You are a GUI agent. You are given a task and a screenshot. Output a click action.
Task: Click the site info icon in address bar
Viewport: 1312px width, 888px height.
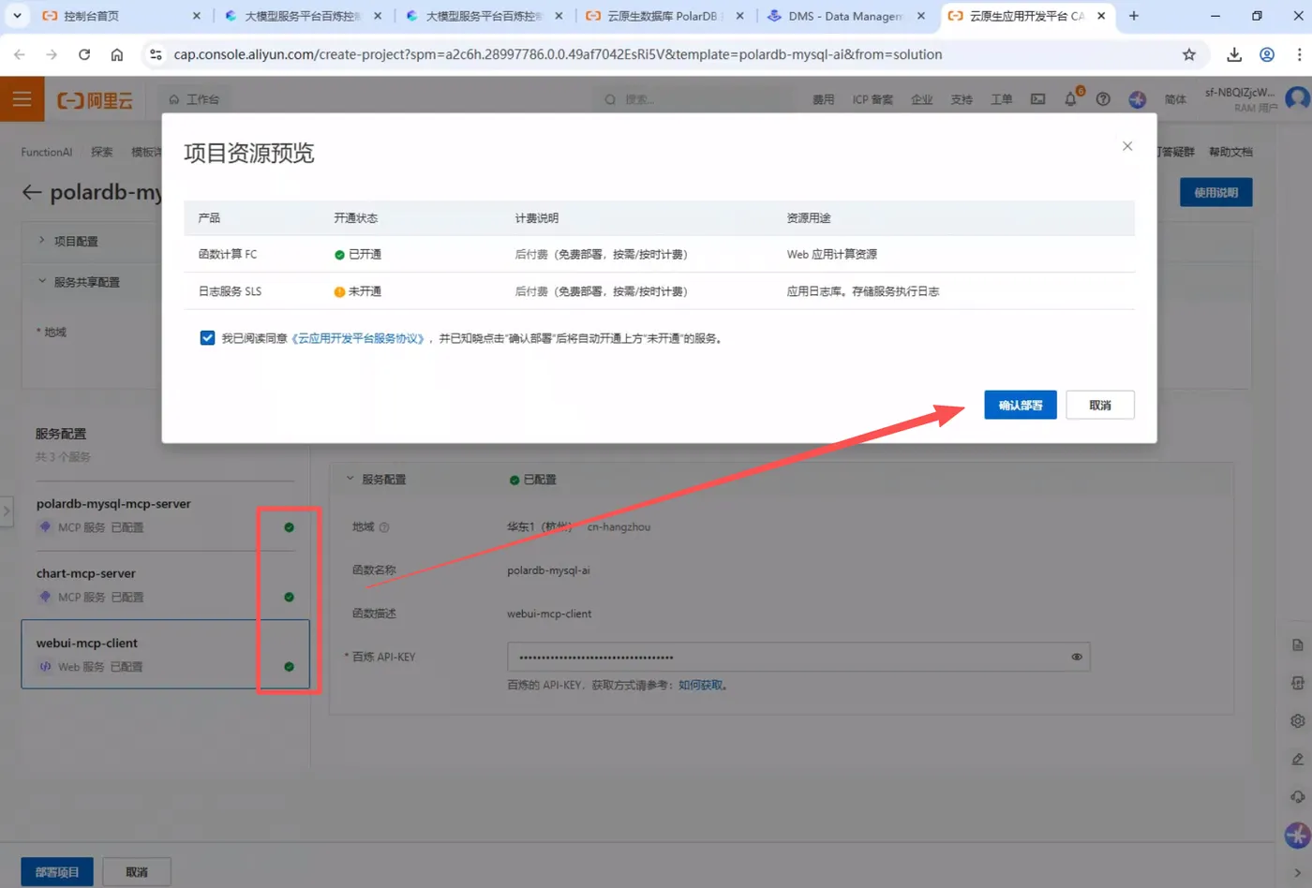tap(156, 54)
